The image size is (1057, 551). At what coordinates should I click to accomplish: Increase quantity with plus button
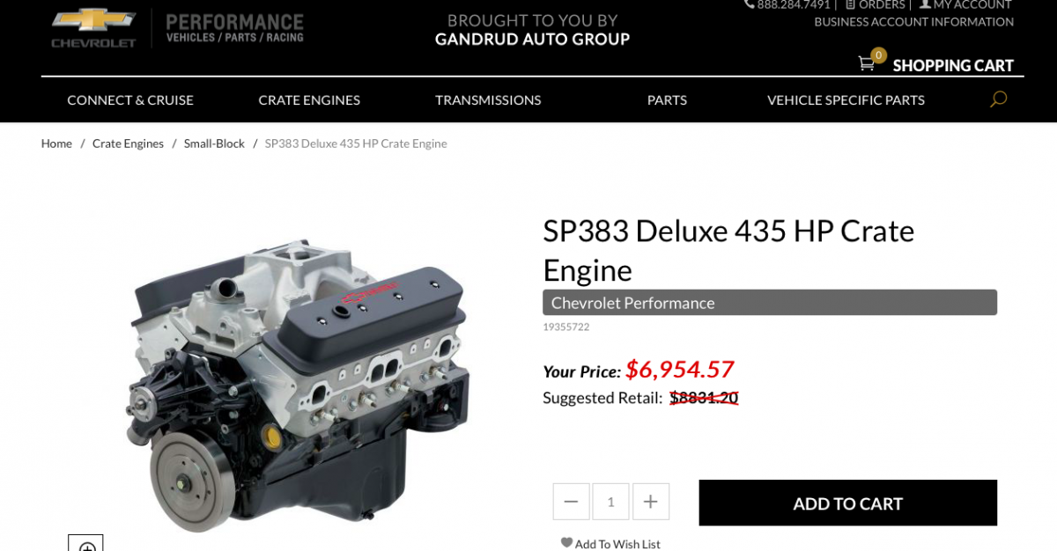click(651, 502)
